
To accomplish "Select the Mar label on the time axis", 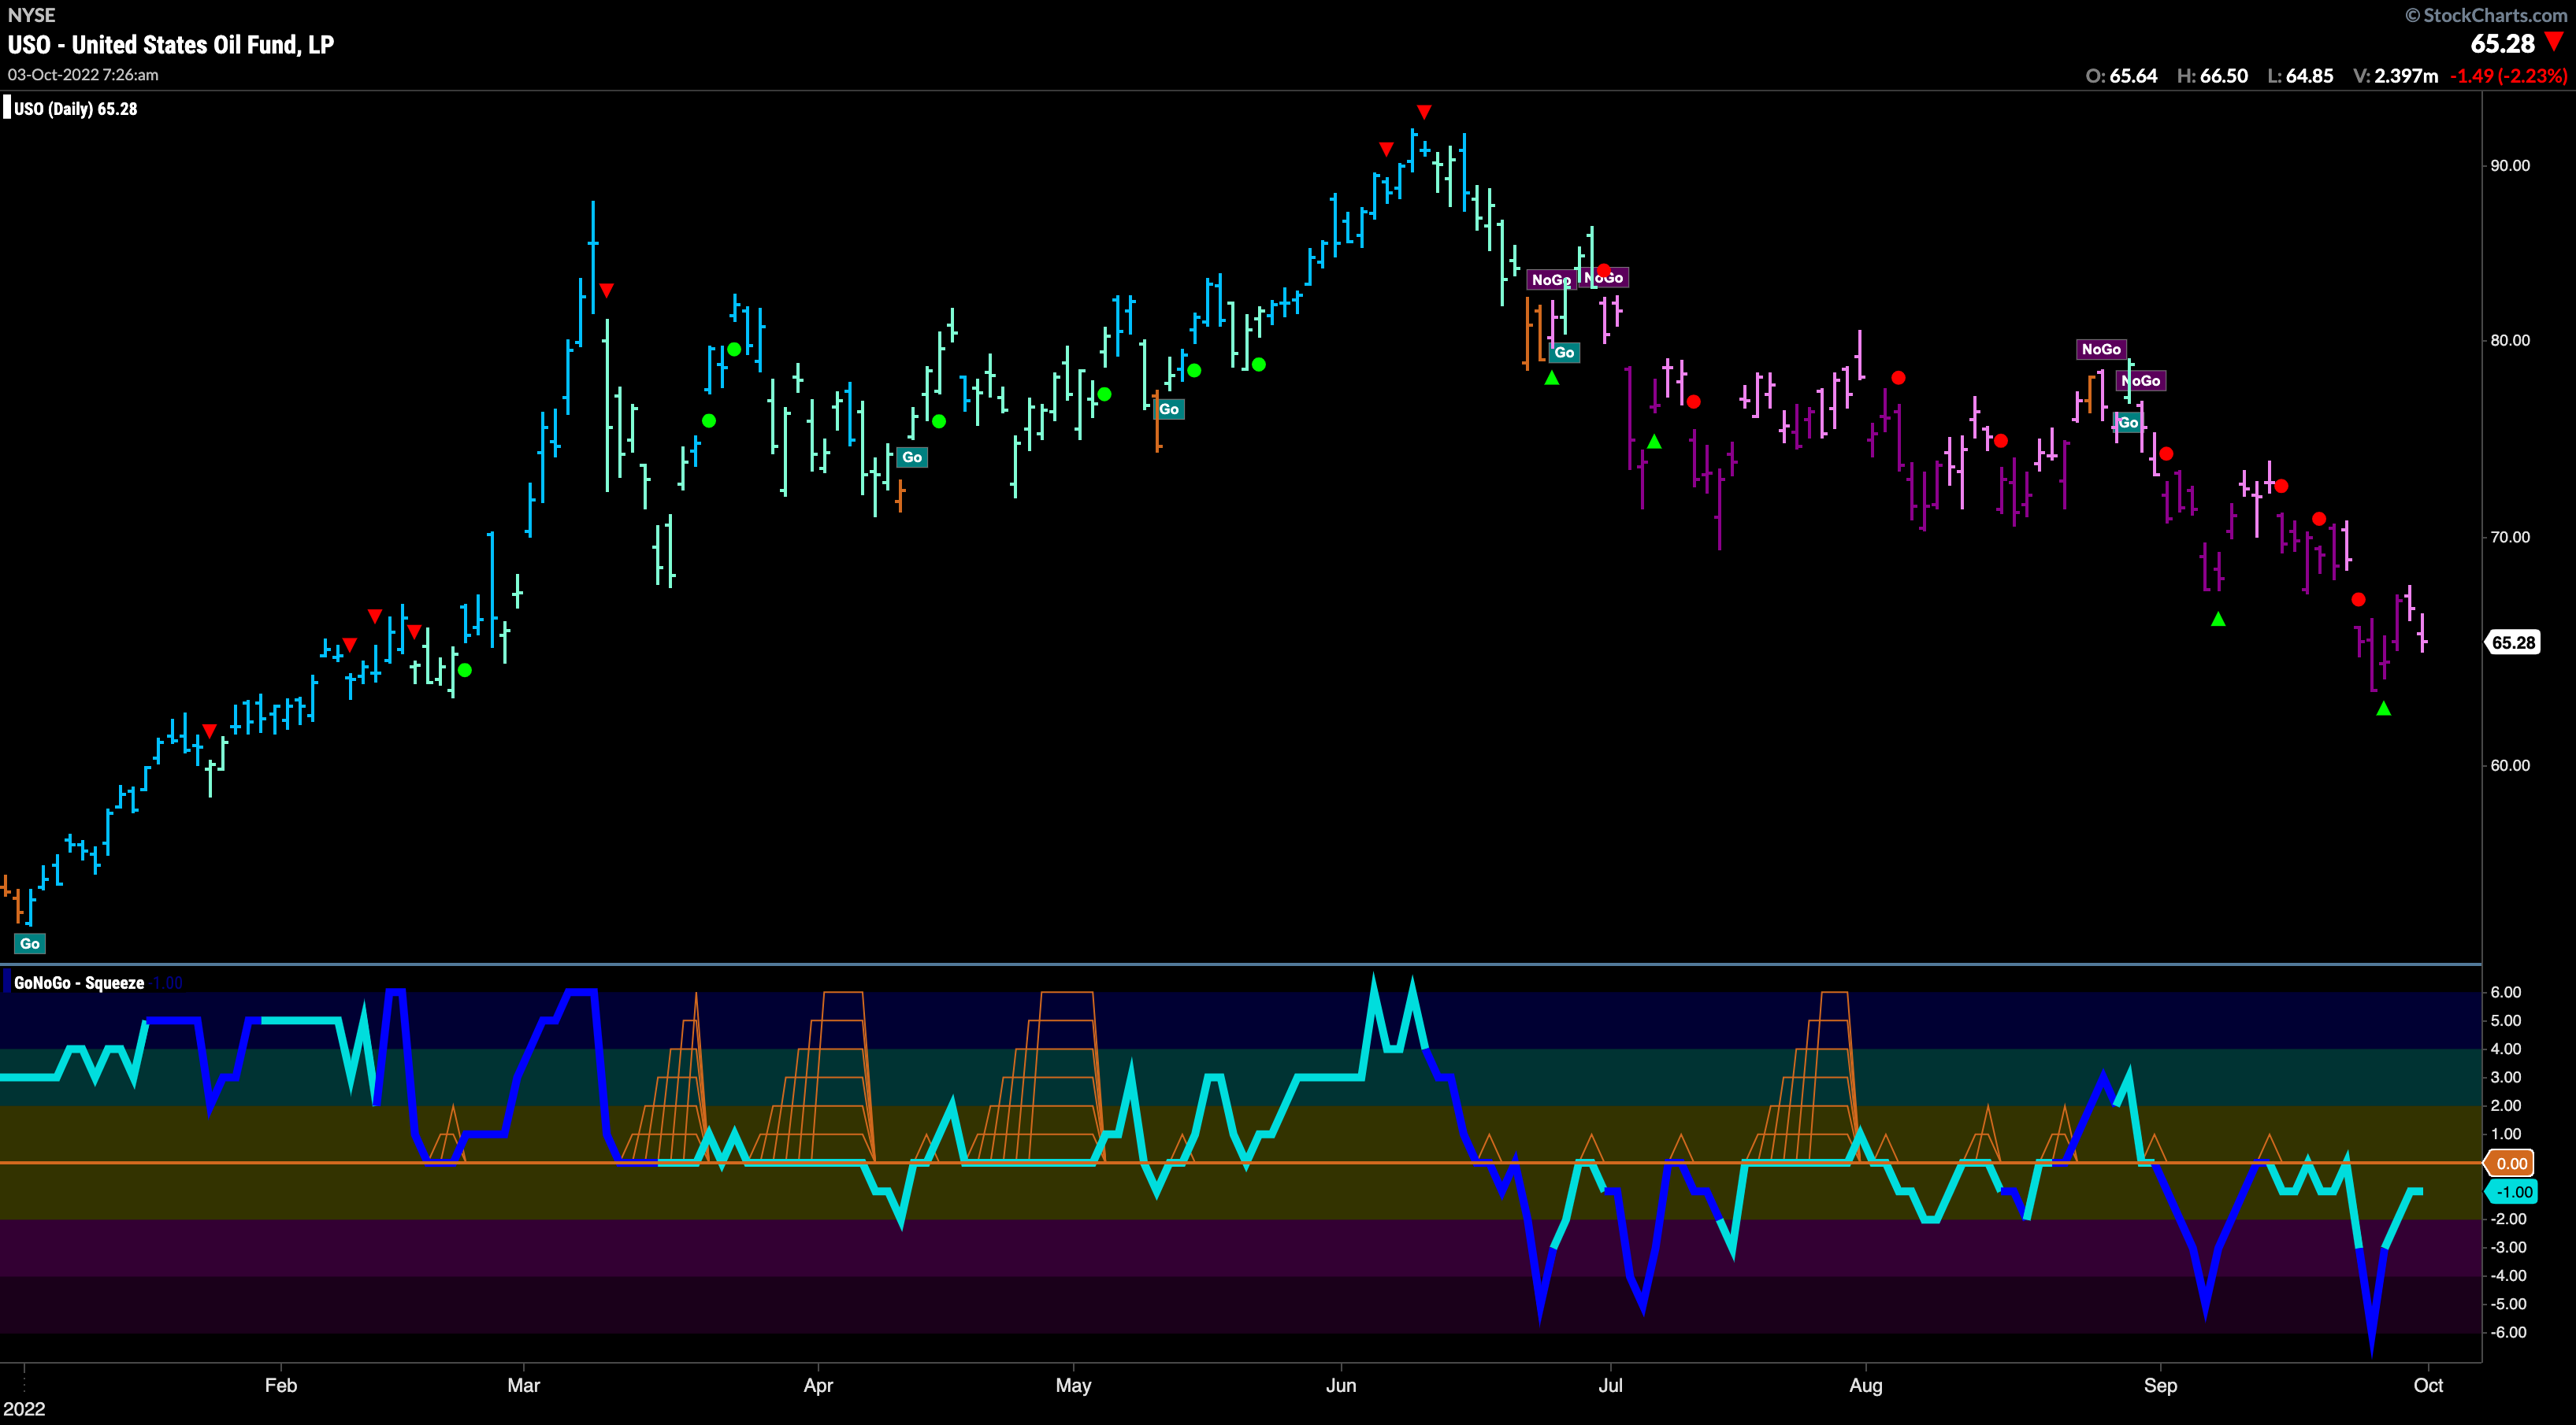I will 524,1386.
